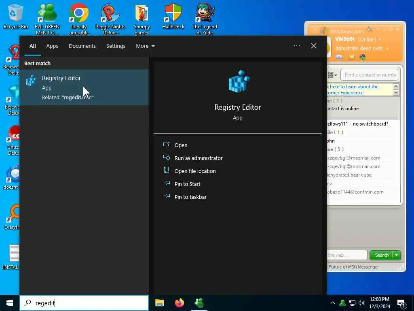The height and width of the screenshot is (311, 414).
Task: Click the large Registry Editor cube icon
Action: point(239,81)
